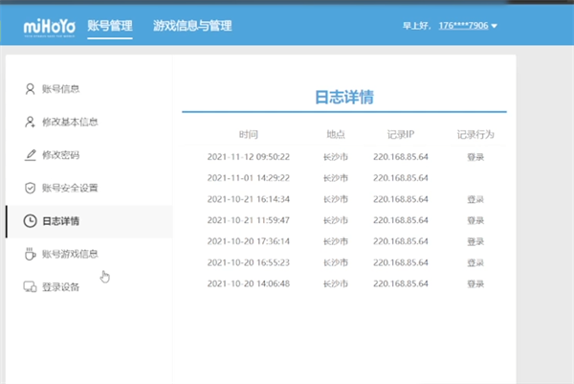Click the 日志详情 clock icon

tap(29, 221)
